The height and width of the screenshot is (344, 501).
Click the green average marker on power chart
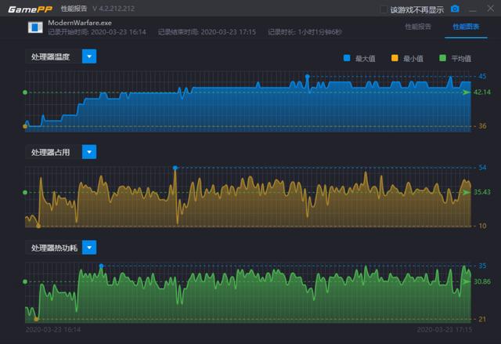(25, 281)
